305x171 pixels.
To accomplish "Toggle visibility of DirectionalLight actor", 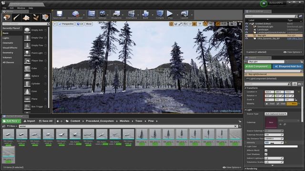I will click(x=246, y=27).
